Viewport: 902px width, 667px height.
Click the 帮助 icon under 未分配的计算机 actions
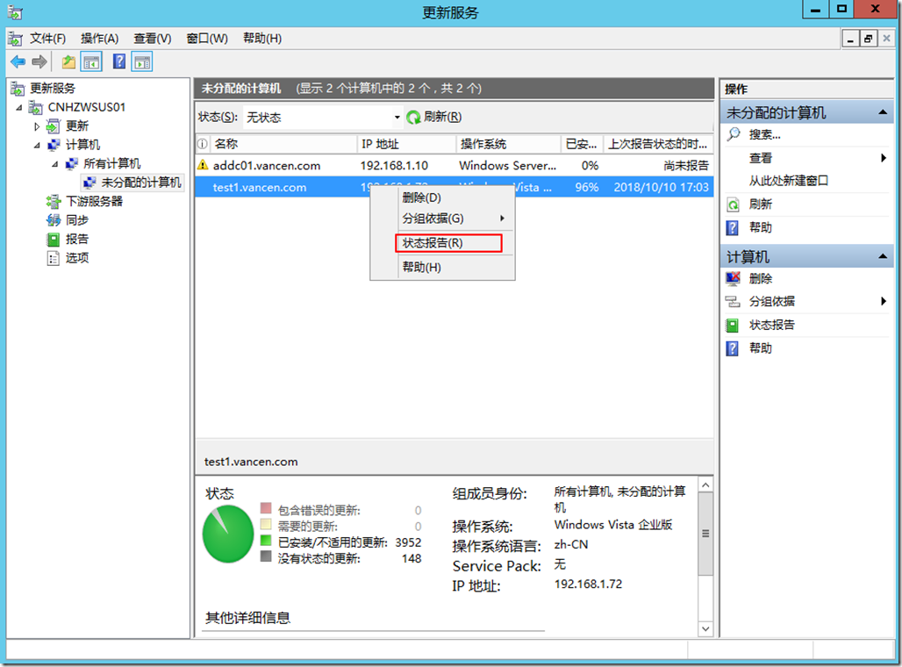tap(733, 228)
